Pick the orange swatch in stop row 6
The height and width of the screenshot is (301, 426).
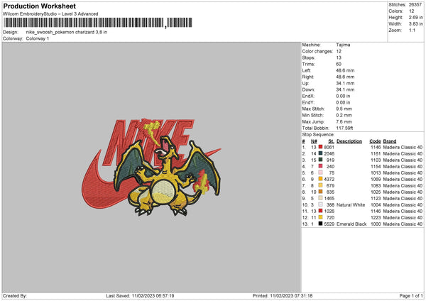(x=320, y=179)
